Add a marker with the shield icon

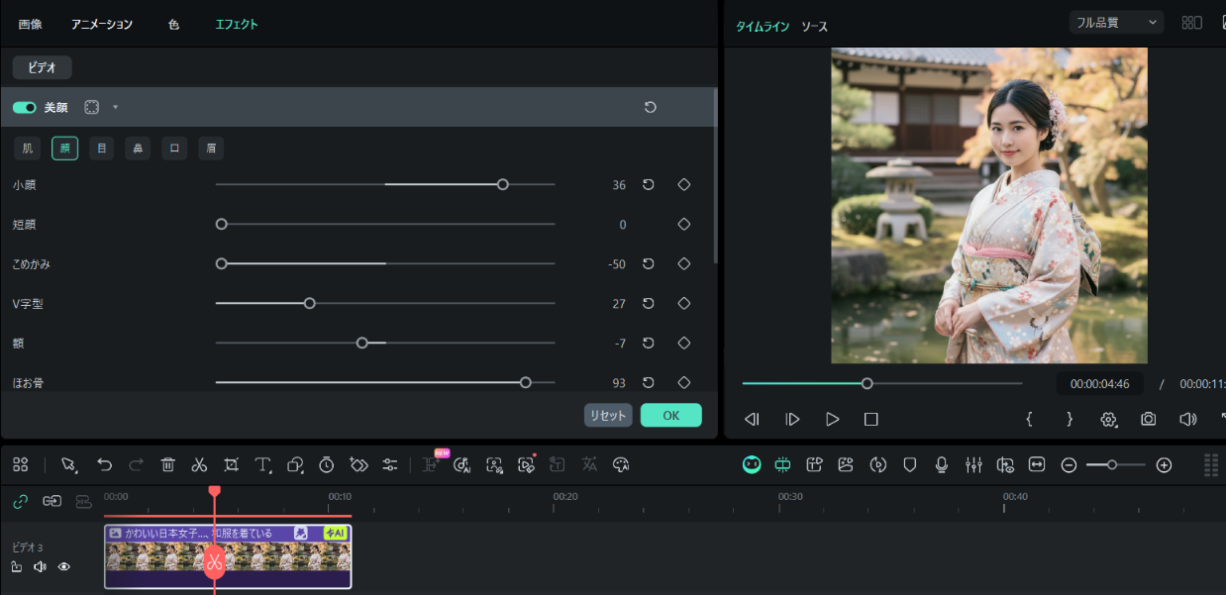[x=910, y=464]
